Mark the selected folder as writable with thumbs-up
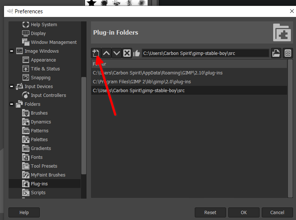Viewport: 296px width, 220px height. (x=137, y=53)
